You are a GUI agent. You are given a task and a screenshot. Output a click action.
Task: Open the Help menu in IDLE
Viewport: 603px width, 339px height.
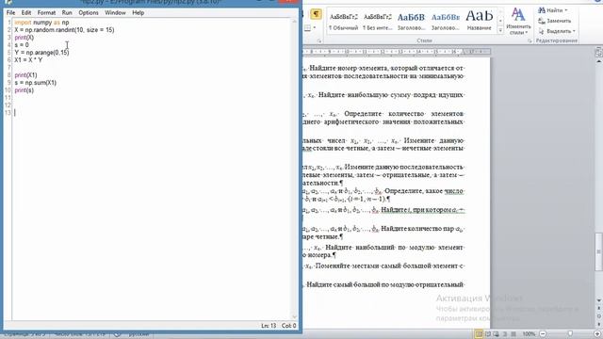(139, 12)
